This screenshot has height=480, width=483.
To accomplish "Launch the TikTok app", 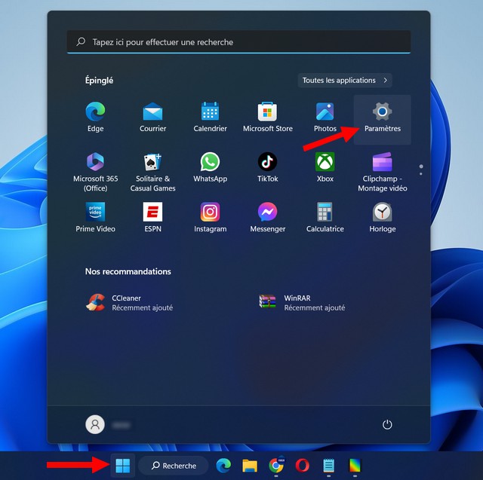I will [x=267, y=167].
